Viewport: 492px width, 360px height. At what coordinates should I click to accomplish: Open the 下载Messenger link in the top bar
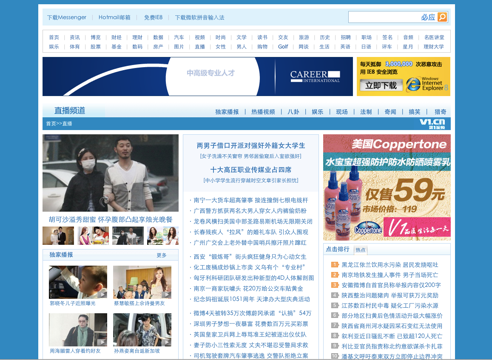click(67, 17)
